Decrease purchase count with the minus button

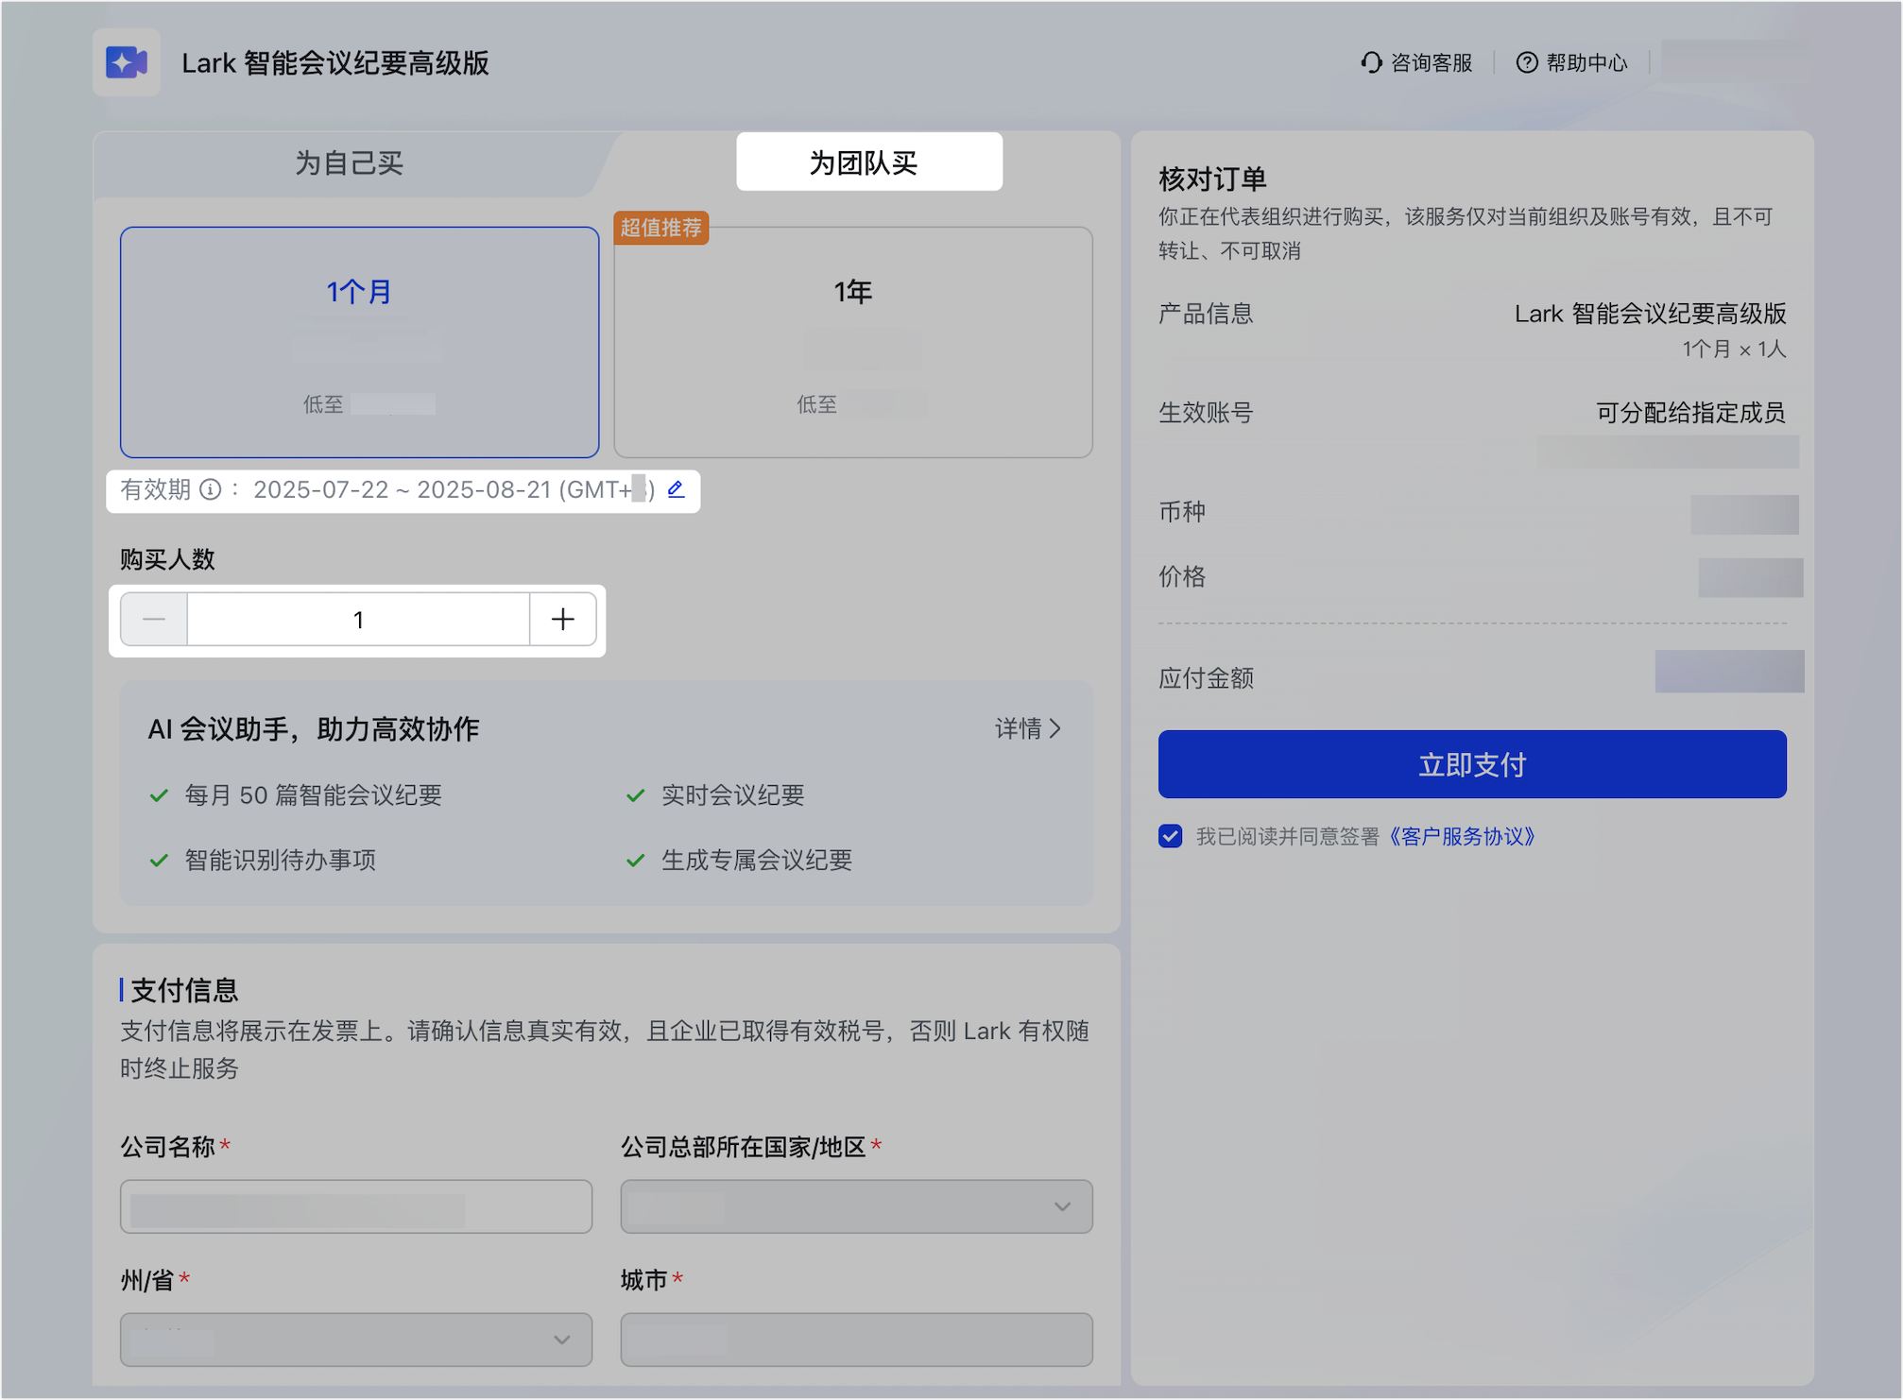pyautogui.click(x=154, y=620)
